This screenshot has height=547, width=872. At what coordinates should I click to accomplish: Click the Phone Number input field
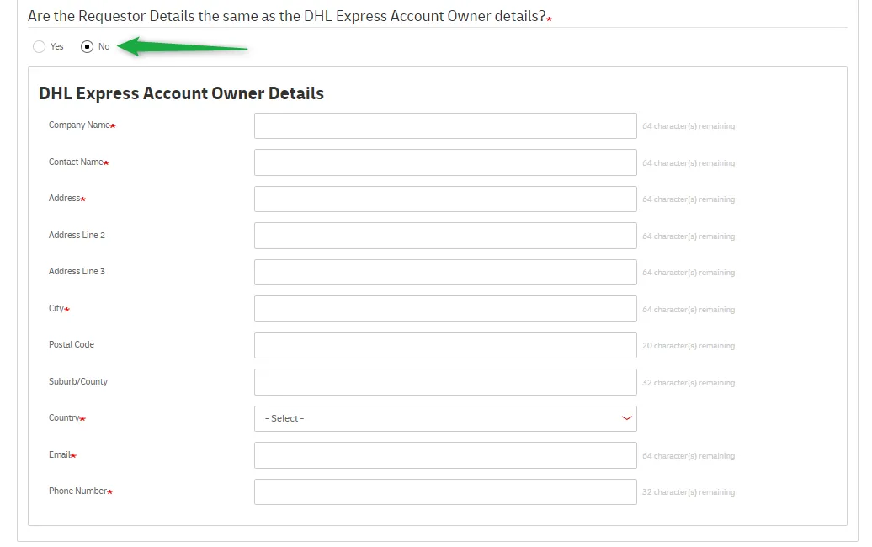click(x=445, y=491)
